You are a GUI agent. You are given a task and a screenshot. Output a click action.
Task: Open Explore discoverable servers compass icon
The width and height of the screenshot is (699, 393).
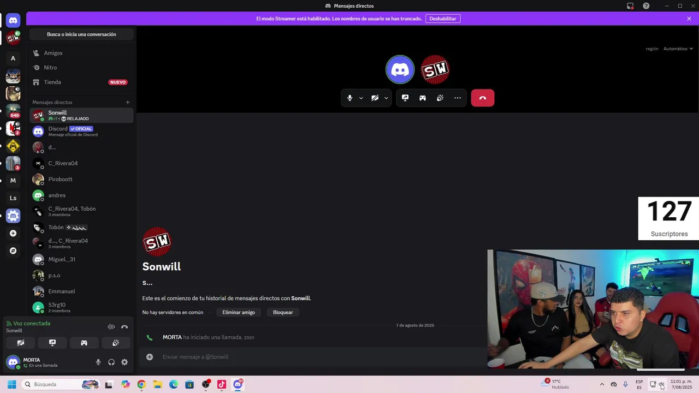point(13,251)
